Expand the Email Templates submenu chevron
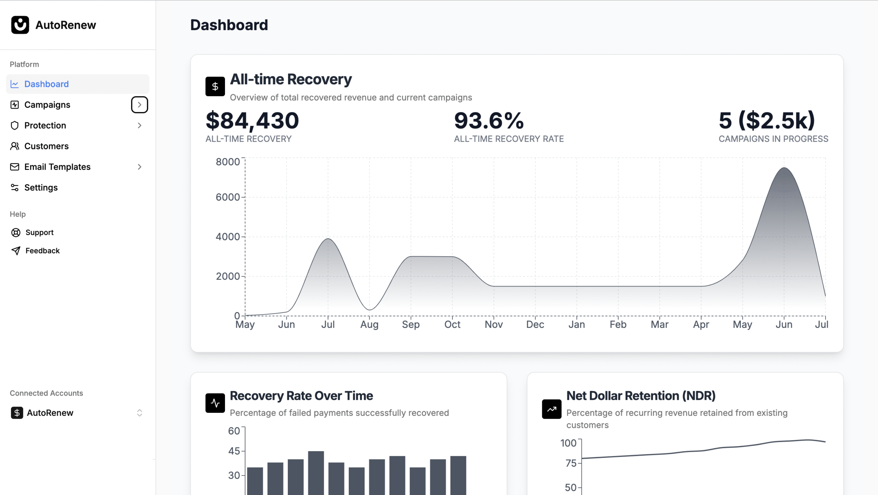 coord(139,167)
